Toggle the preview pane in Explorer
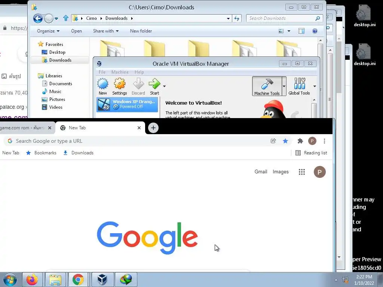 pyautogui.click(x=301, y=31)
